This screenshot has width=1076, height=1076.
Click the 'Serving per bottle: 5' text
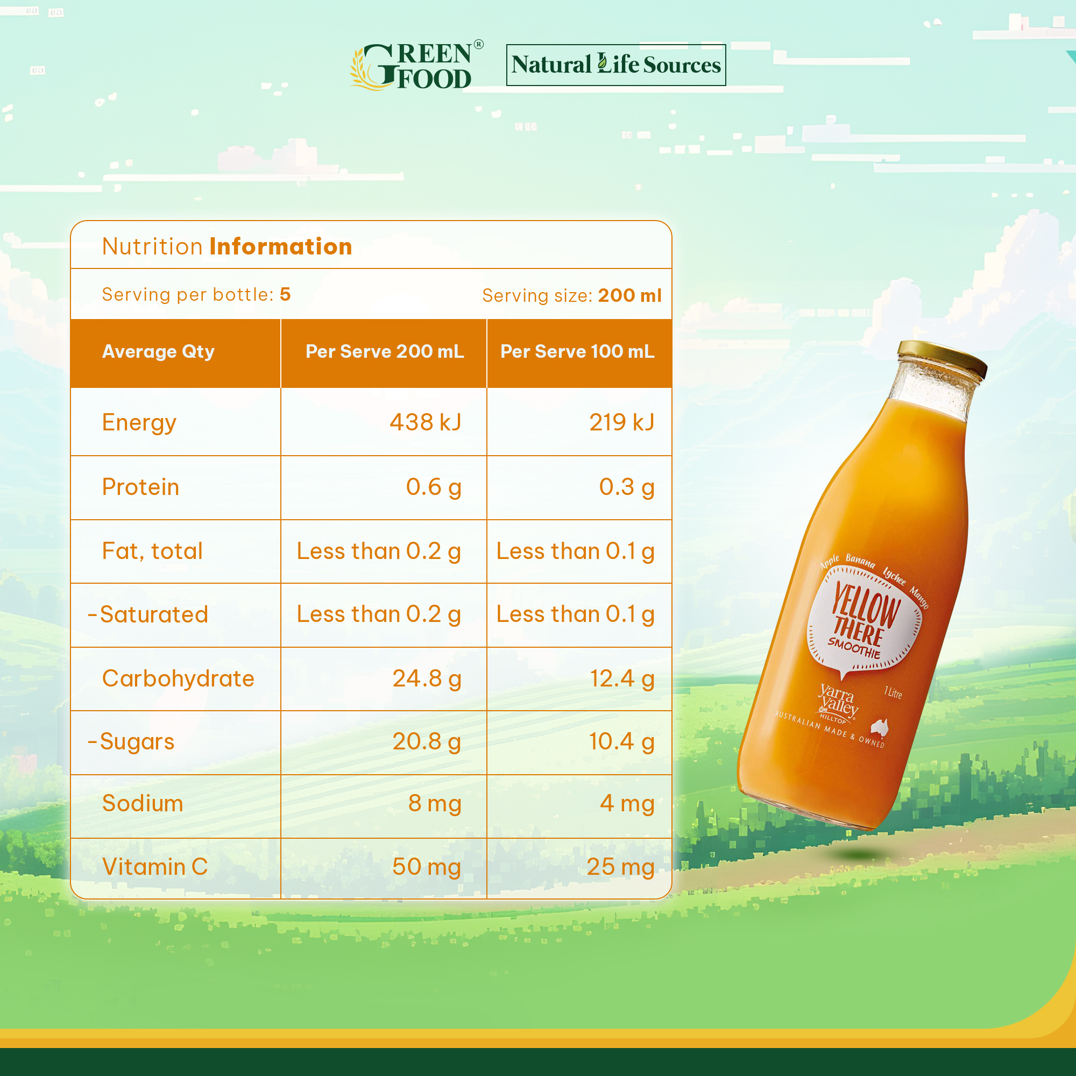(x=196, y=295)
